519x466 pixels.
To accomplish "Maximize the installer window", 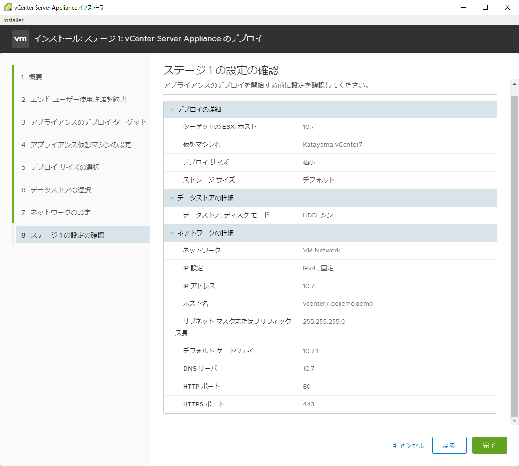I will pyautogui.click(x=485, y=7).
